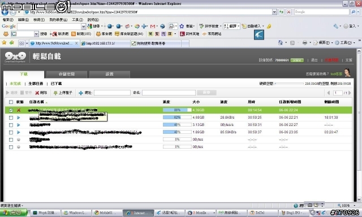
Task: Click the blue play status icon in the 3.13GB row
Action: [x=19, y=125]
